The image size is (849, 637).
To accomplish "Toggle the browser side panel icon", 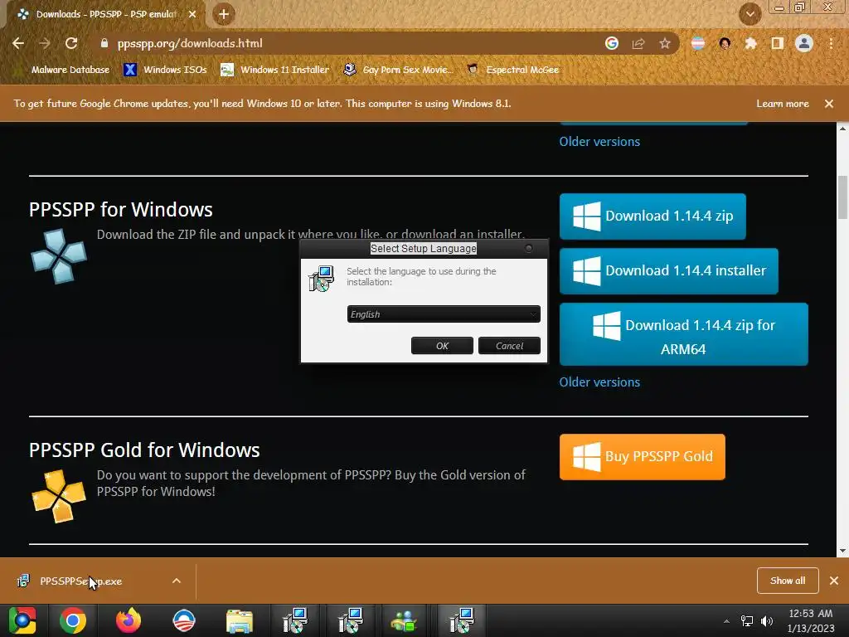I will point(777,43).
